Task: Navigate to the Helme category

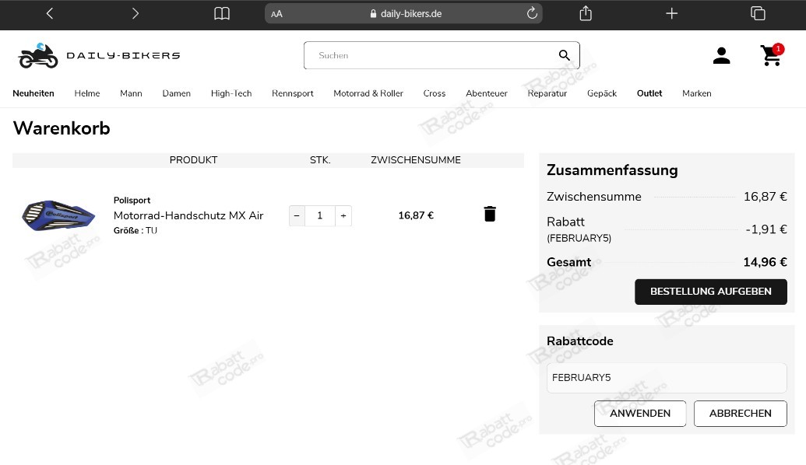Action: [x=86, y=93]
